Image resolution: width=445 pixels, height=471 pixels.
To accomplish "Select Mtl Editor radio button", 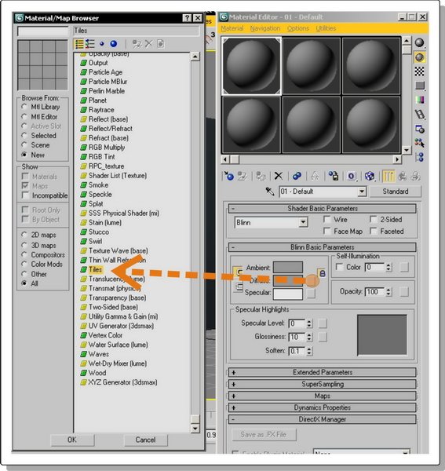I will 24,116.
